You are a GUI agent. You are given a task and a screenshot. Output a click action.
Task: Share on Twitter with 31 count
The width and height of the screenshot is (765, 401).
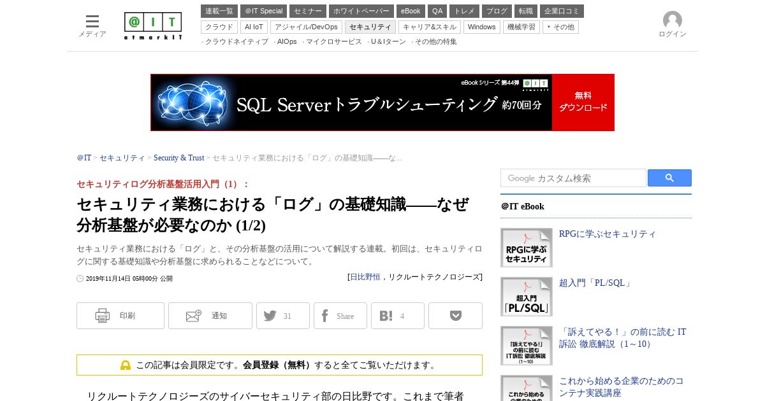[283, 316]
